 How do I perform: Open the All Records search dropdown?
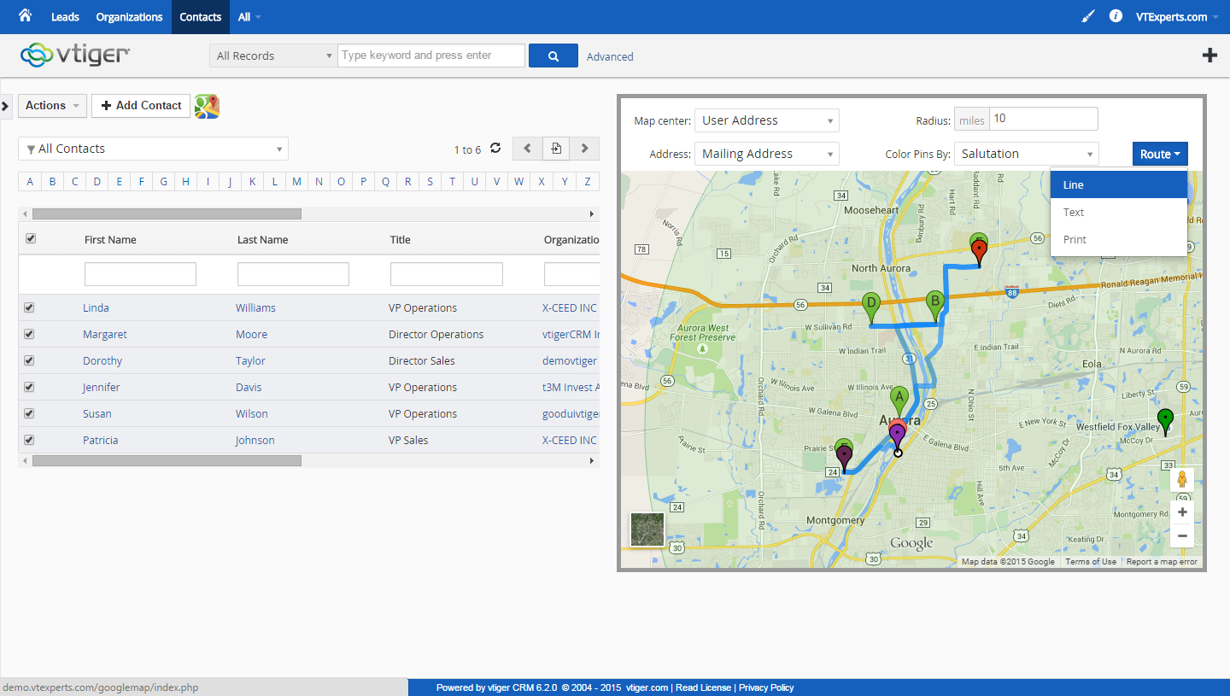click(x=273, y=56)
